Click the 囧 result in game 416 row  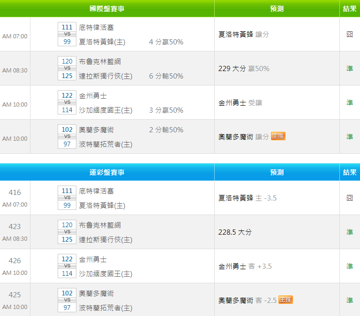[x=350, y=198]
